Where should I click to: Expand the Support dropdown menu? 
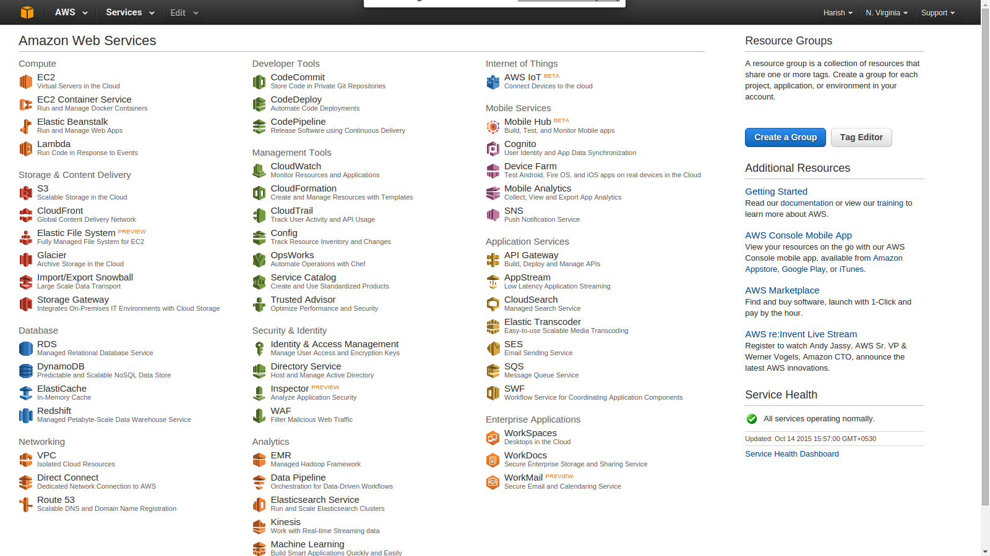[x=937, y=12]
